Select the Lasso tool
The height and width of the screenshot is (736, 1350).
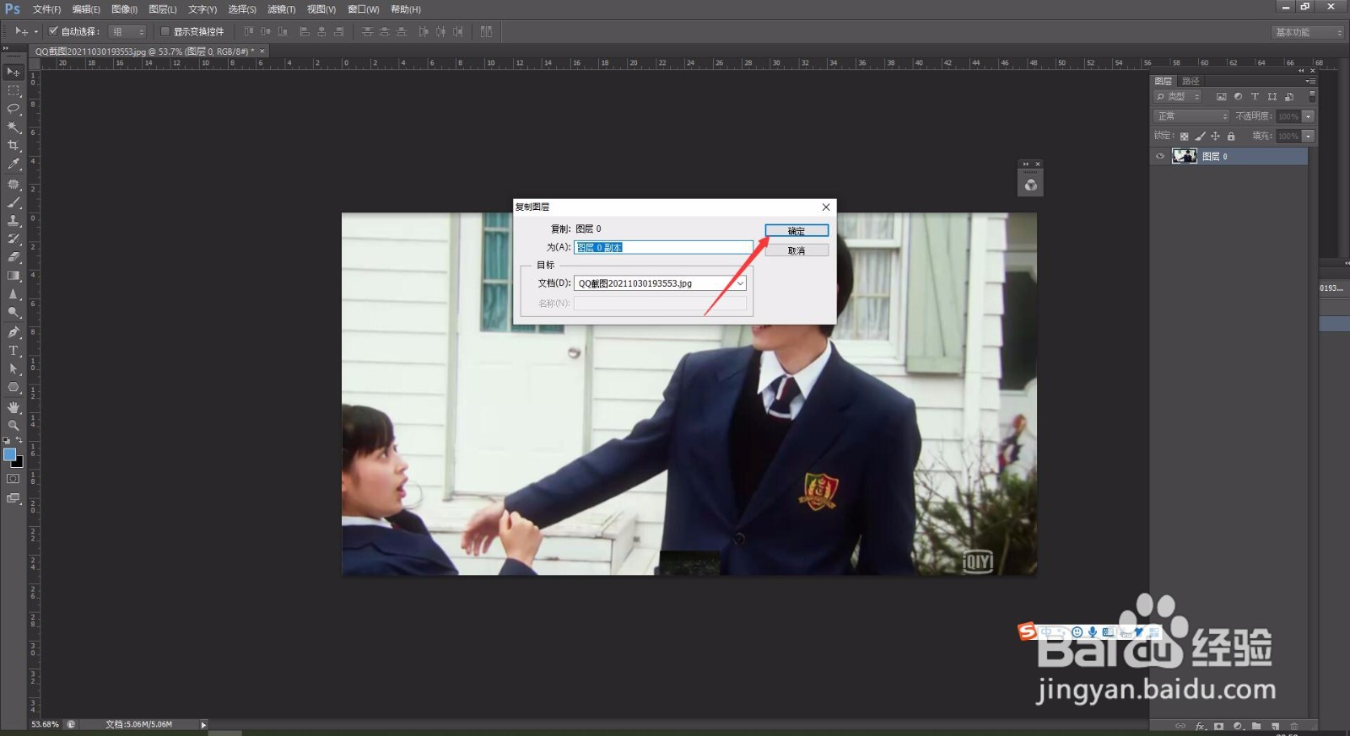13,109
